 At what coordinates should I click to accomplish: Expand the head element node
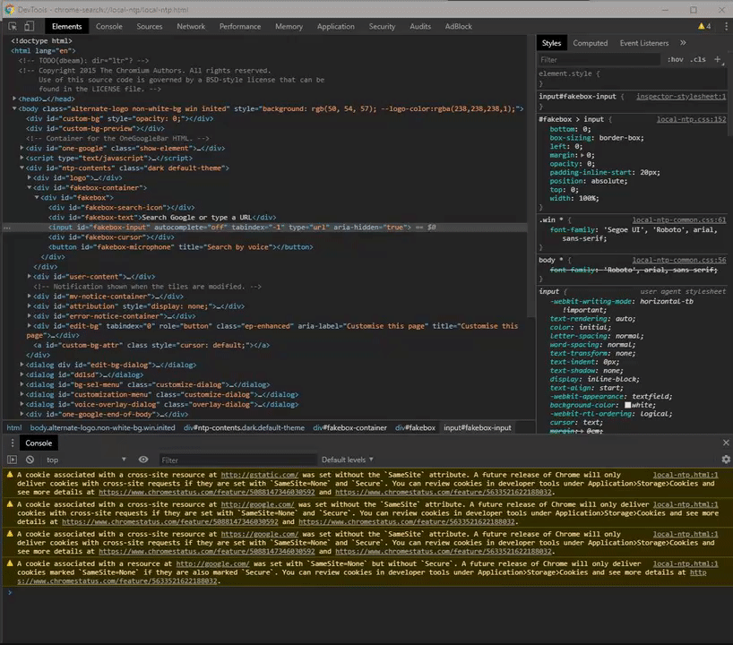coord(14,99)
